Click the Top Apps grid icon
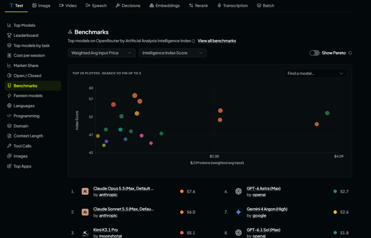 (x=9, y=166)
